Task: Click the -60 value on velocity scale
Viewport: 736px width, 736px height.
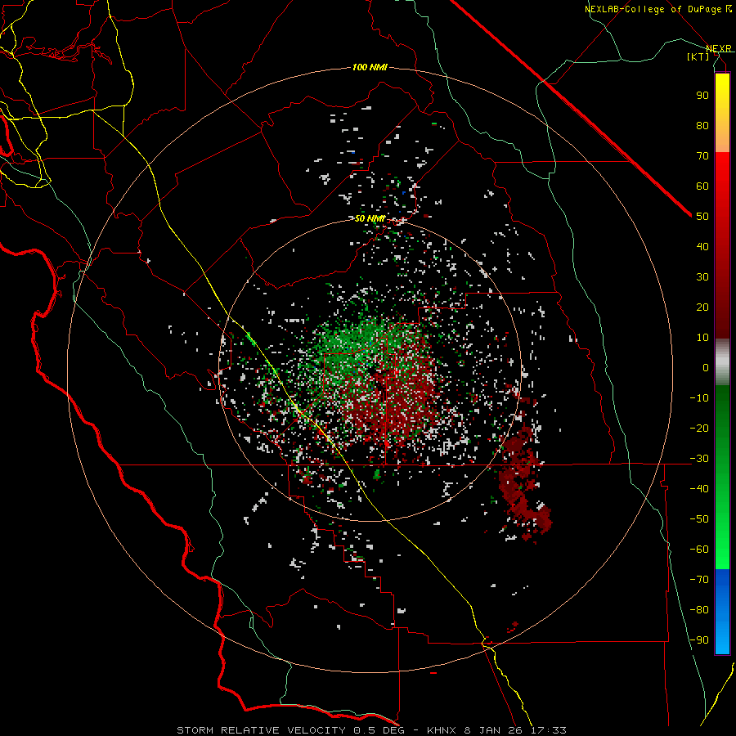Action: (699, 550)
